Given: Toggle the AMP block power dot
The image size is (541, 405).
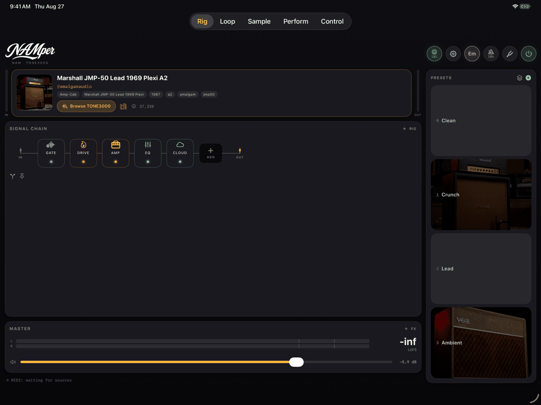Looking at the screenshot, I should (x=115, y=162).
